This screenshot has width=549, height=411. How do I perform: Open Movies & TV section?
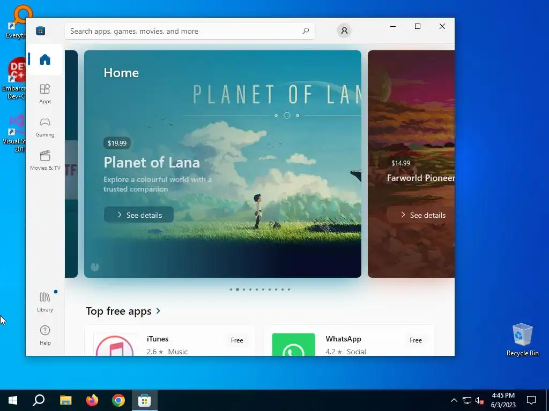tap(45, 161)
